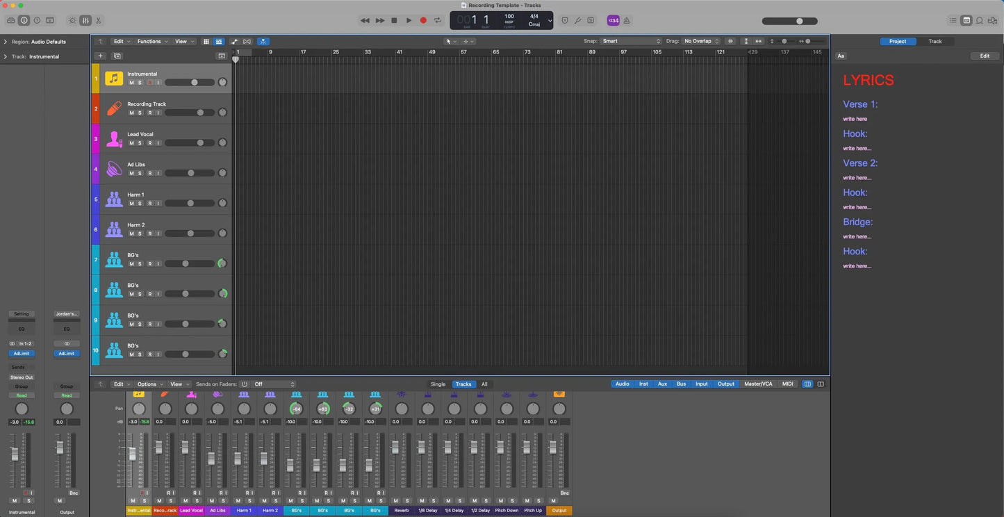Open Smart Controls in the control bar
The width and height of the screenshot is (1004, 517).
pos(72,20)
